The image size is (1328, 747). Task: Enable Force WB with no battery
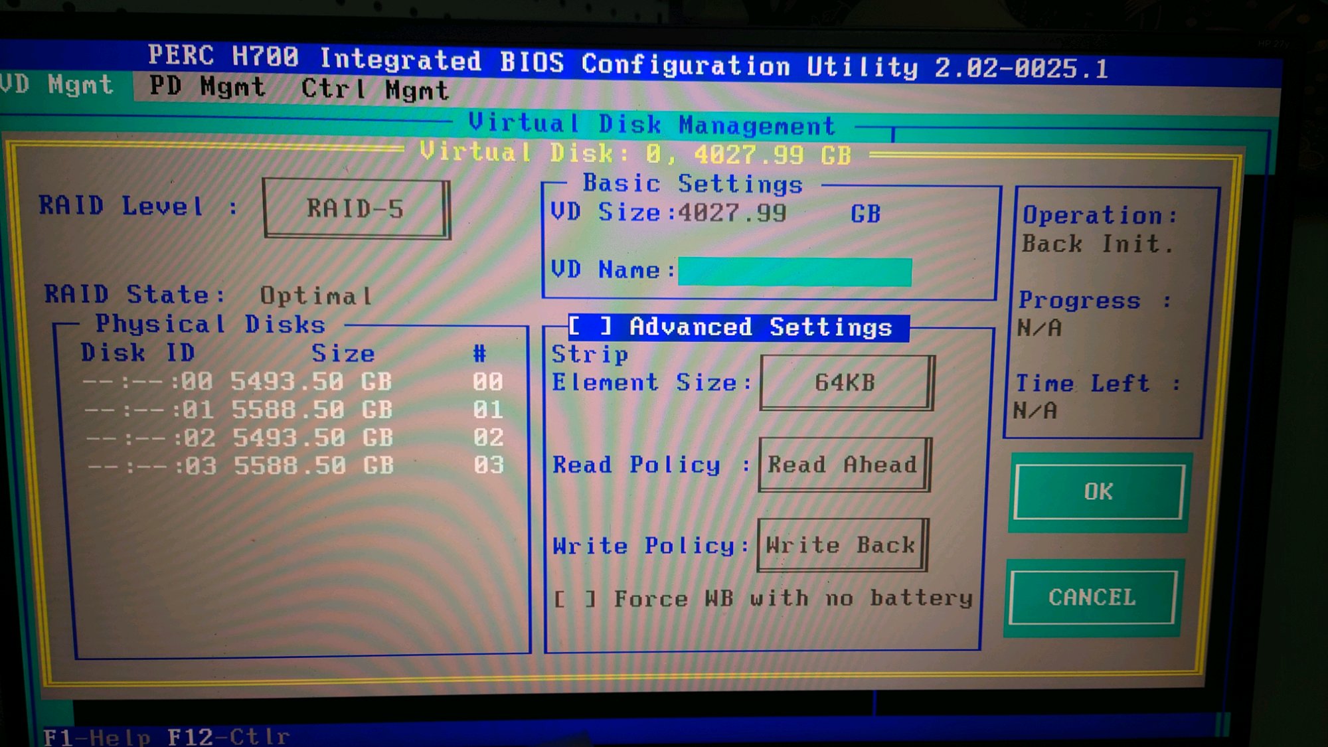pyautogui.click(x=575, y=600)
